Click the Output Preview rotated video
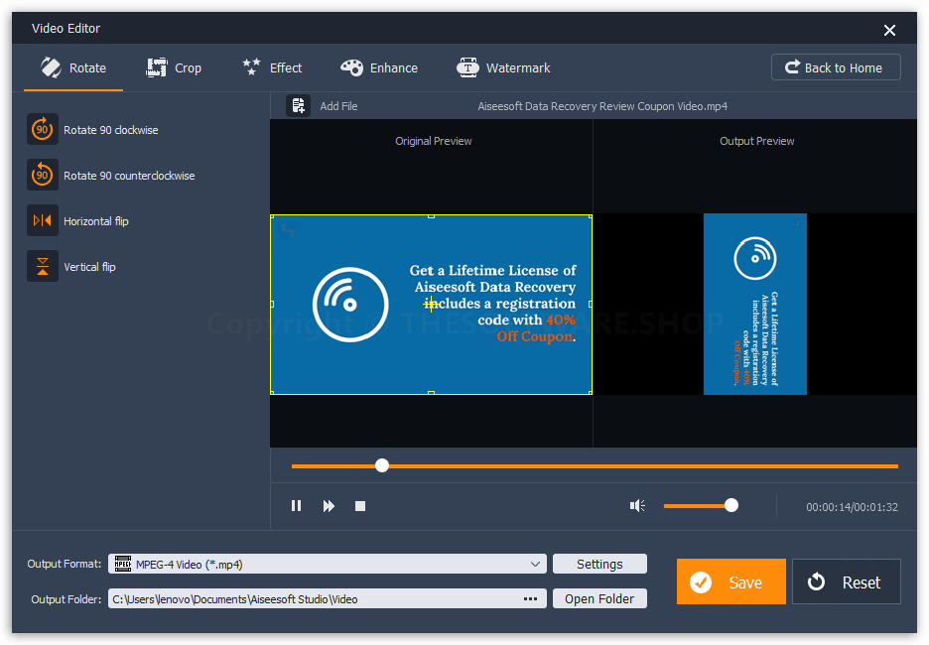The image size is (929, 645). click(x=754, y=304)
